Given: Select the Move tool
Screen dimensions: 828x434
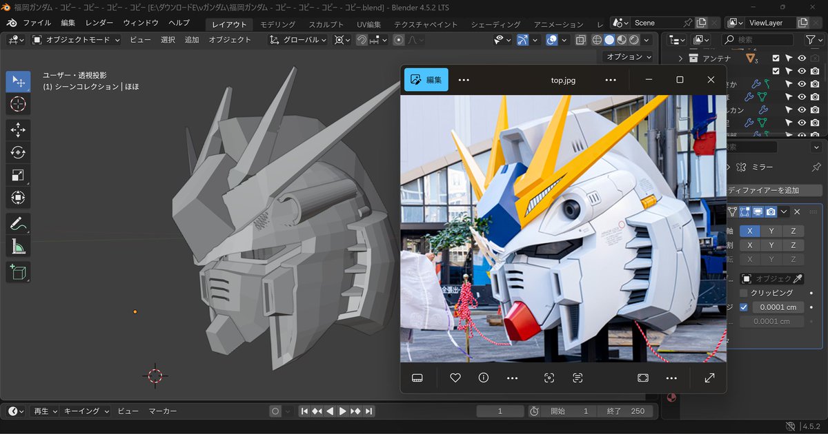Looking at the screenshot, I should click(x=18, y=130).
